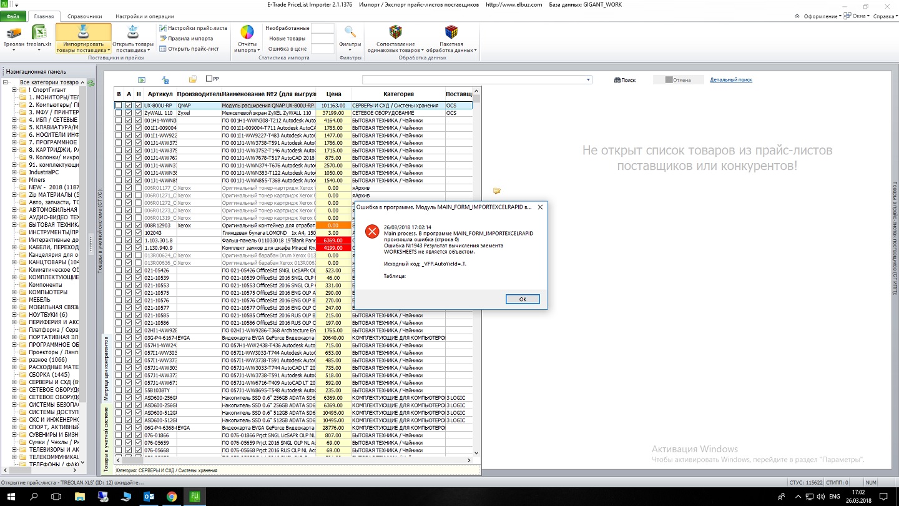The height and width of the screenshot is (506, 899).
Task: Open the search combo box dropdown arrow
Action: [588, 80]
